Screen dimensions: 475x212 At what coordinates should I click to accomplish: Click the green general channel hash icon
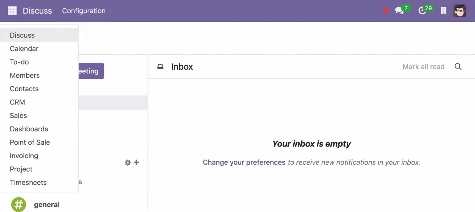[19, 205]
